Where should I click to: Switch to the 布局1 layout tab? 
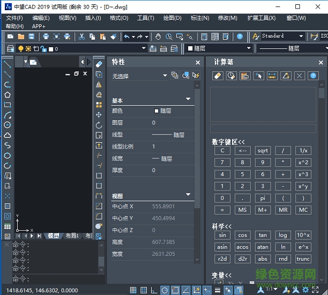point(72,235)
